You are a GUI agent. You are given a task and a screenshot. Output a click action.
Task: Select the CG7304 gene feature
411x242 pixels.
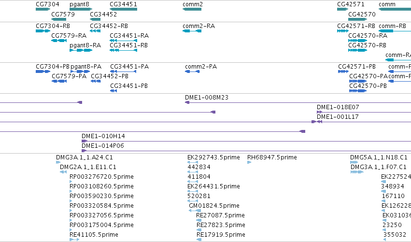(43, 9)
